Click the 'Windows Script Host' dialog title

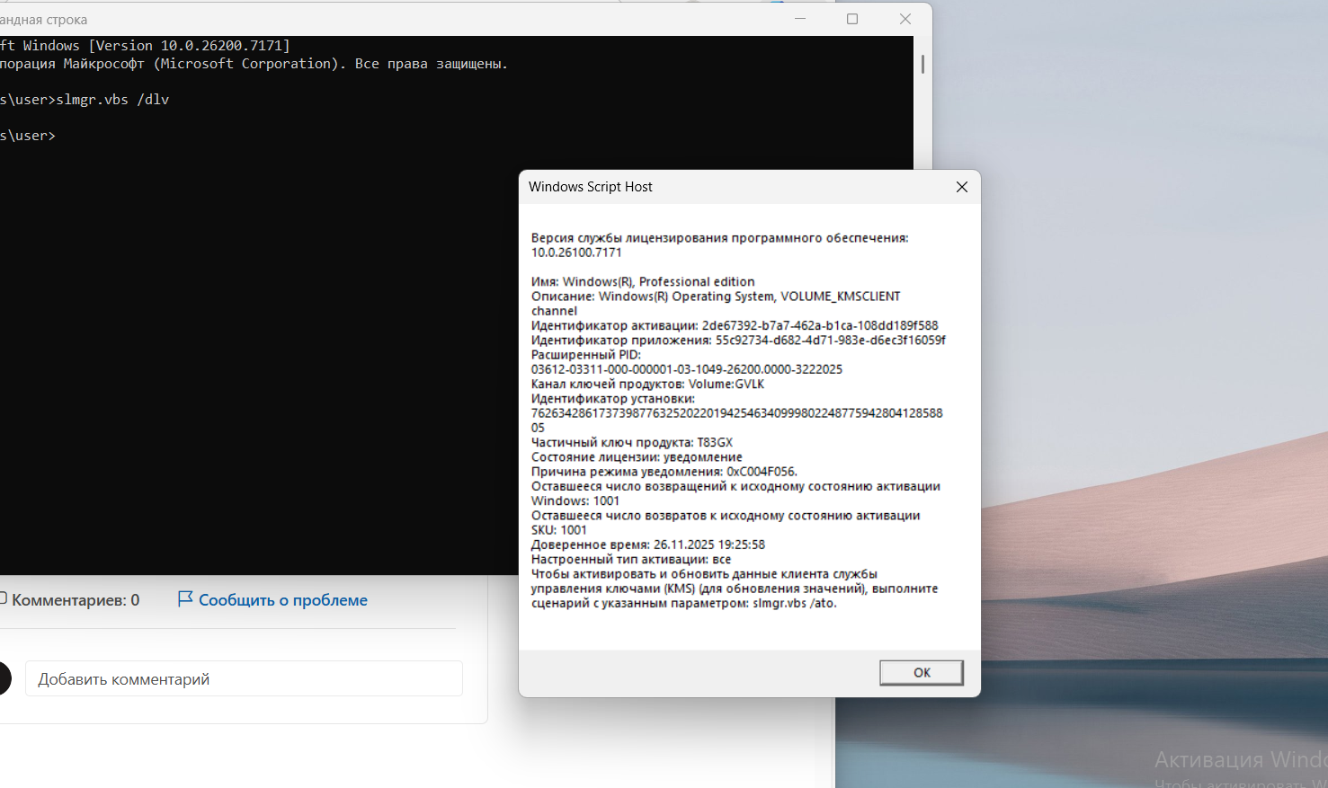pyautogui.click(x=591, y=187)
